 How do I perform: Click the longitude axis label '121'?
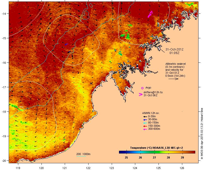(65, 168)
